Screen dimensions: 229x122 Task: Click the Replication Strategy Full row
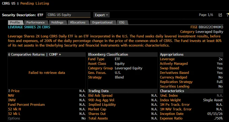tap(191, 82)
